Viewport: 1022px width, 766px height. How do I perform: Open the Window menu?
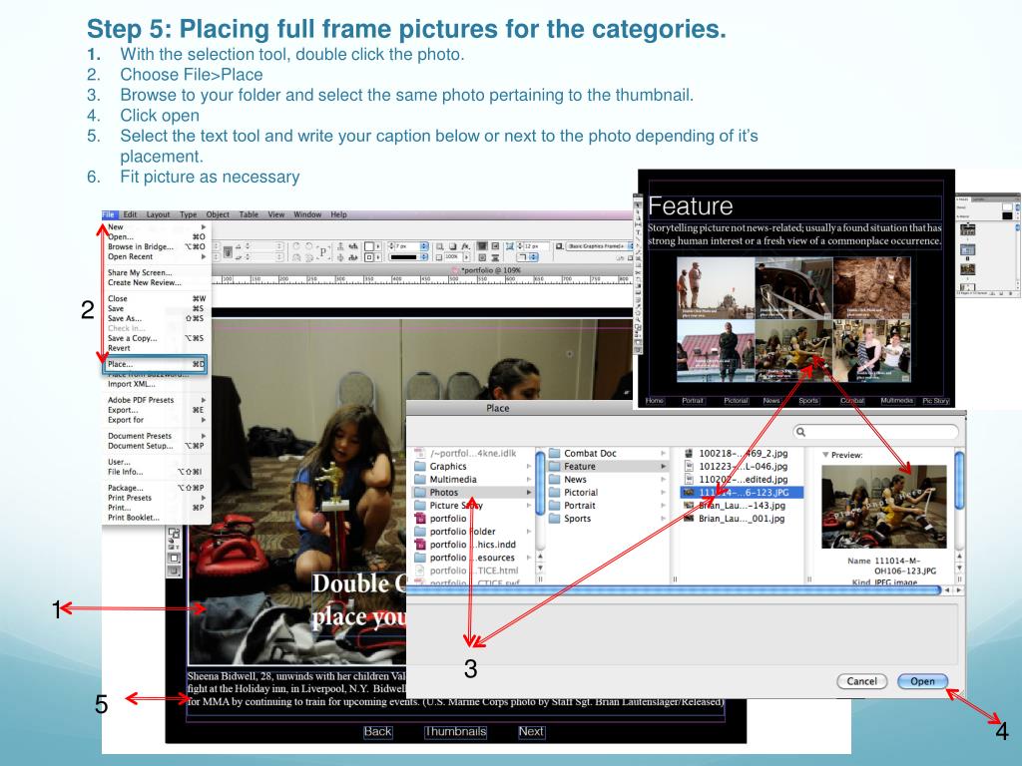point(307,214)
